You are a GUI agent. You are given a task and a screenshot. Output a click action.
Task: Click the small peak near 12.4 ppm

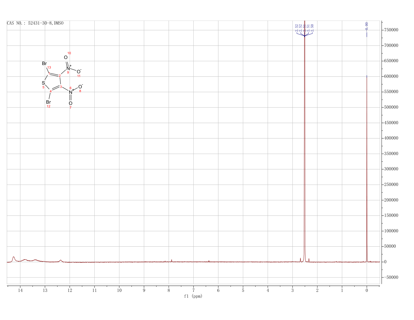coord(60,261)
